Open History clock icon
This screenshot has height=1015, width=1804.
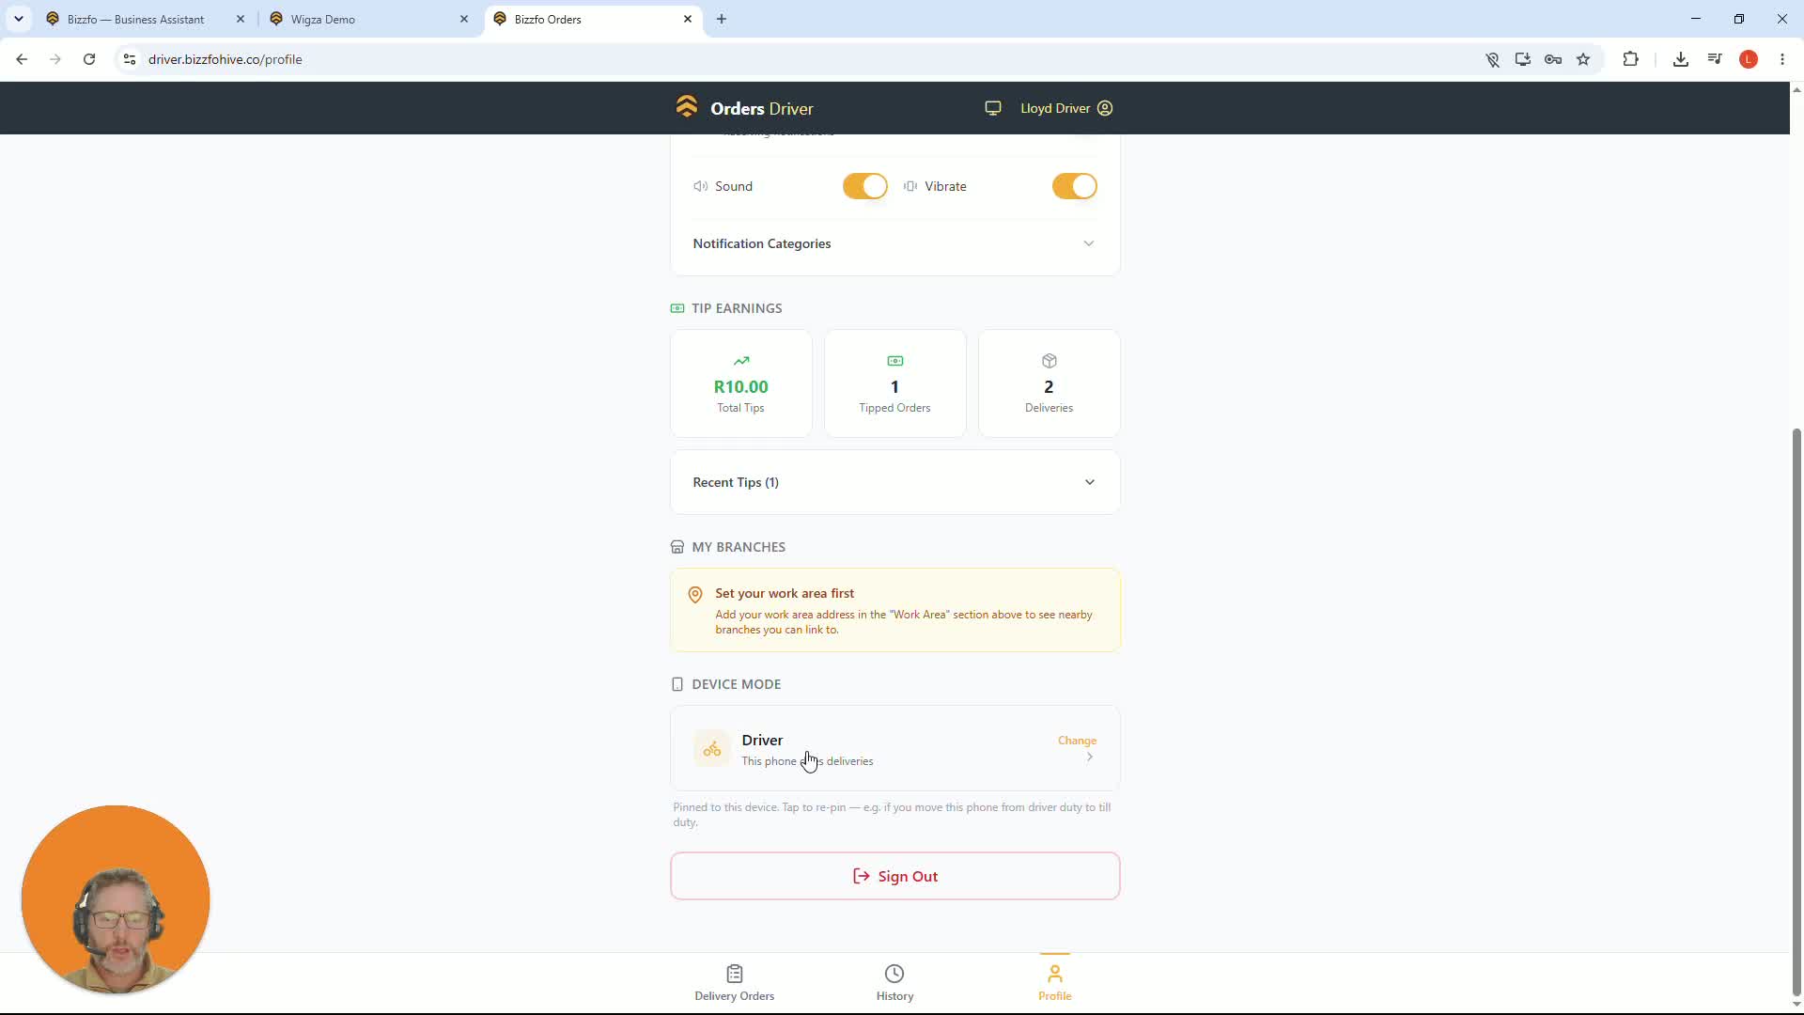coord(894,974)
